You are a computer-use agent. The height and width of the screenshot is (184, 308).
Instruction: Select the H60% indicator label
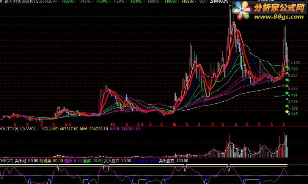[x=120, y=2]
